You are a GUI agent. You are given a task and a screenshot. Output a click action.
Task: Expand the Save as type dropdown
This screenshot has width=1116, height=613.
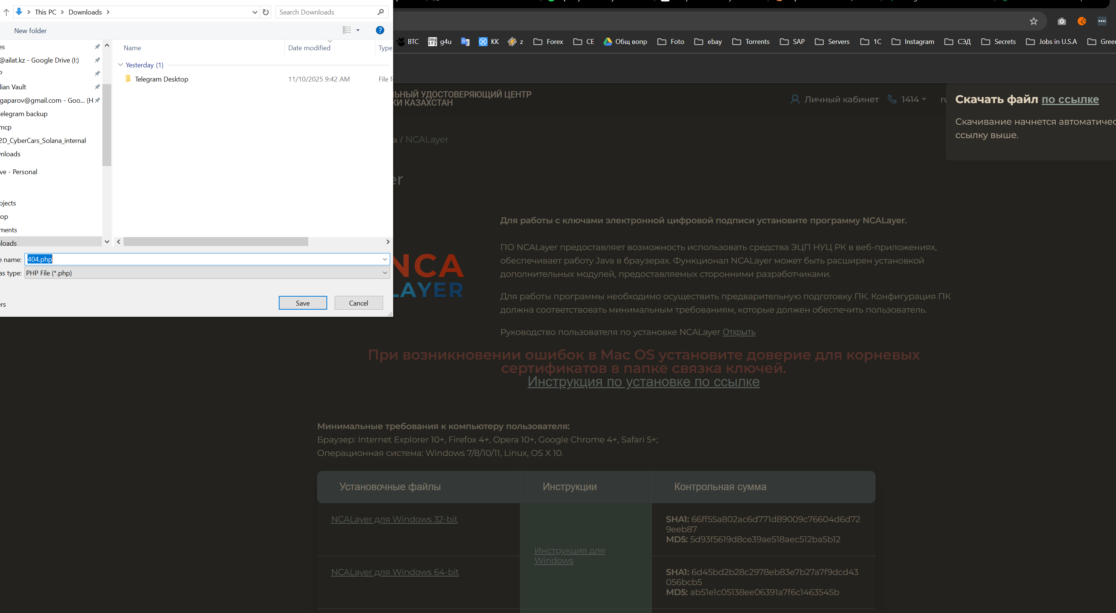[384, 273]
